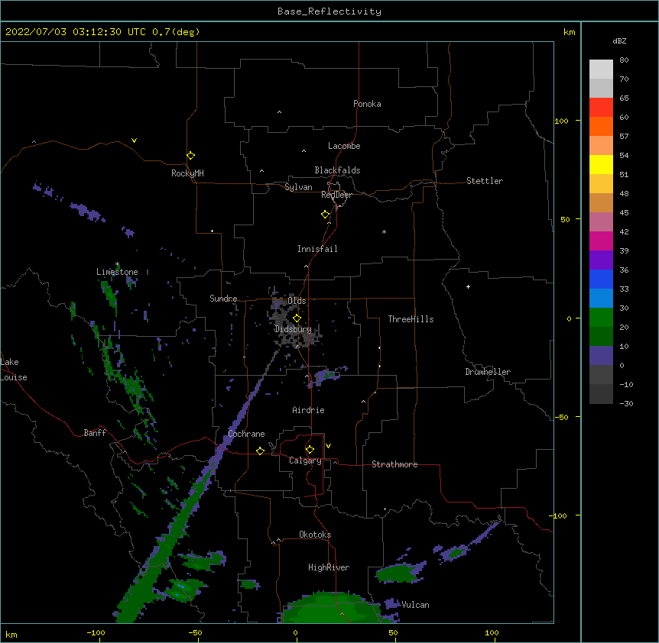659x643 pixels.
Task: Click the Olds city label
Action: tap(297, 301)
